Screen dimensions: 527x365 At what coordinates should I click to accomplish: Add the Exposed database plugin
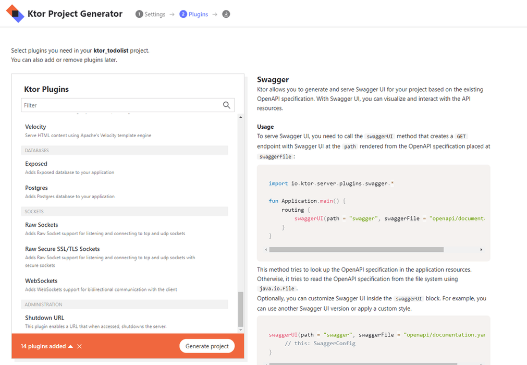(36, 164)
